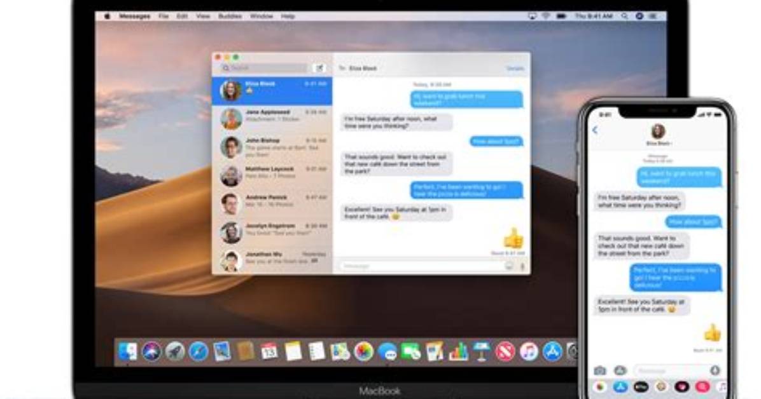
Task: Open the Window menu
Action: tap(262, 17)
